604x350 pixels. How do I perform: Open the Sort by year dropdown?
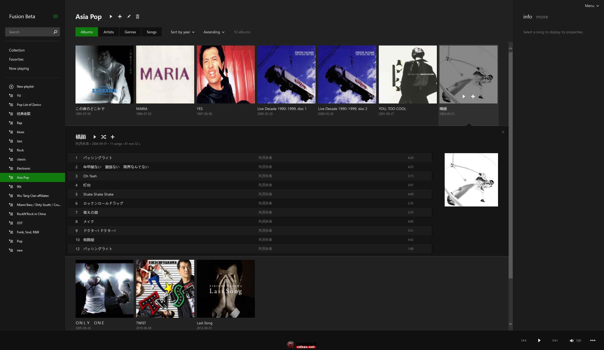tap(183, 32)
